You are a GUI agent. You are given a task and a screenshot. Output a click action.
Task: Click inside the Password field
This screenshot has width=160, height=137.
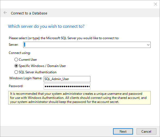[x=67, y=87]
